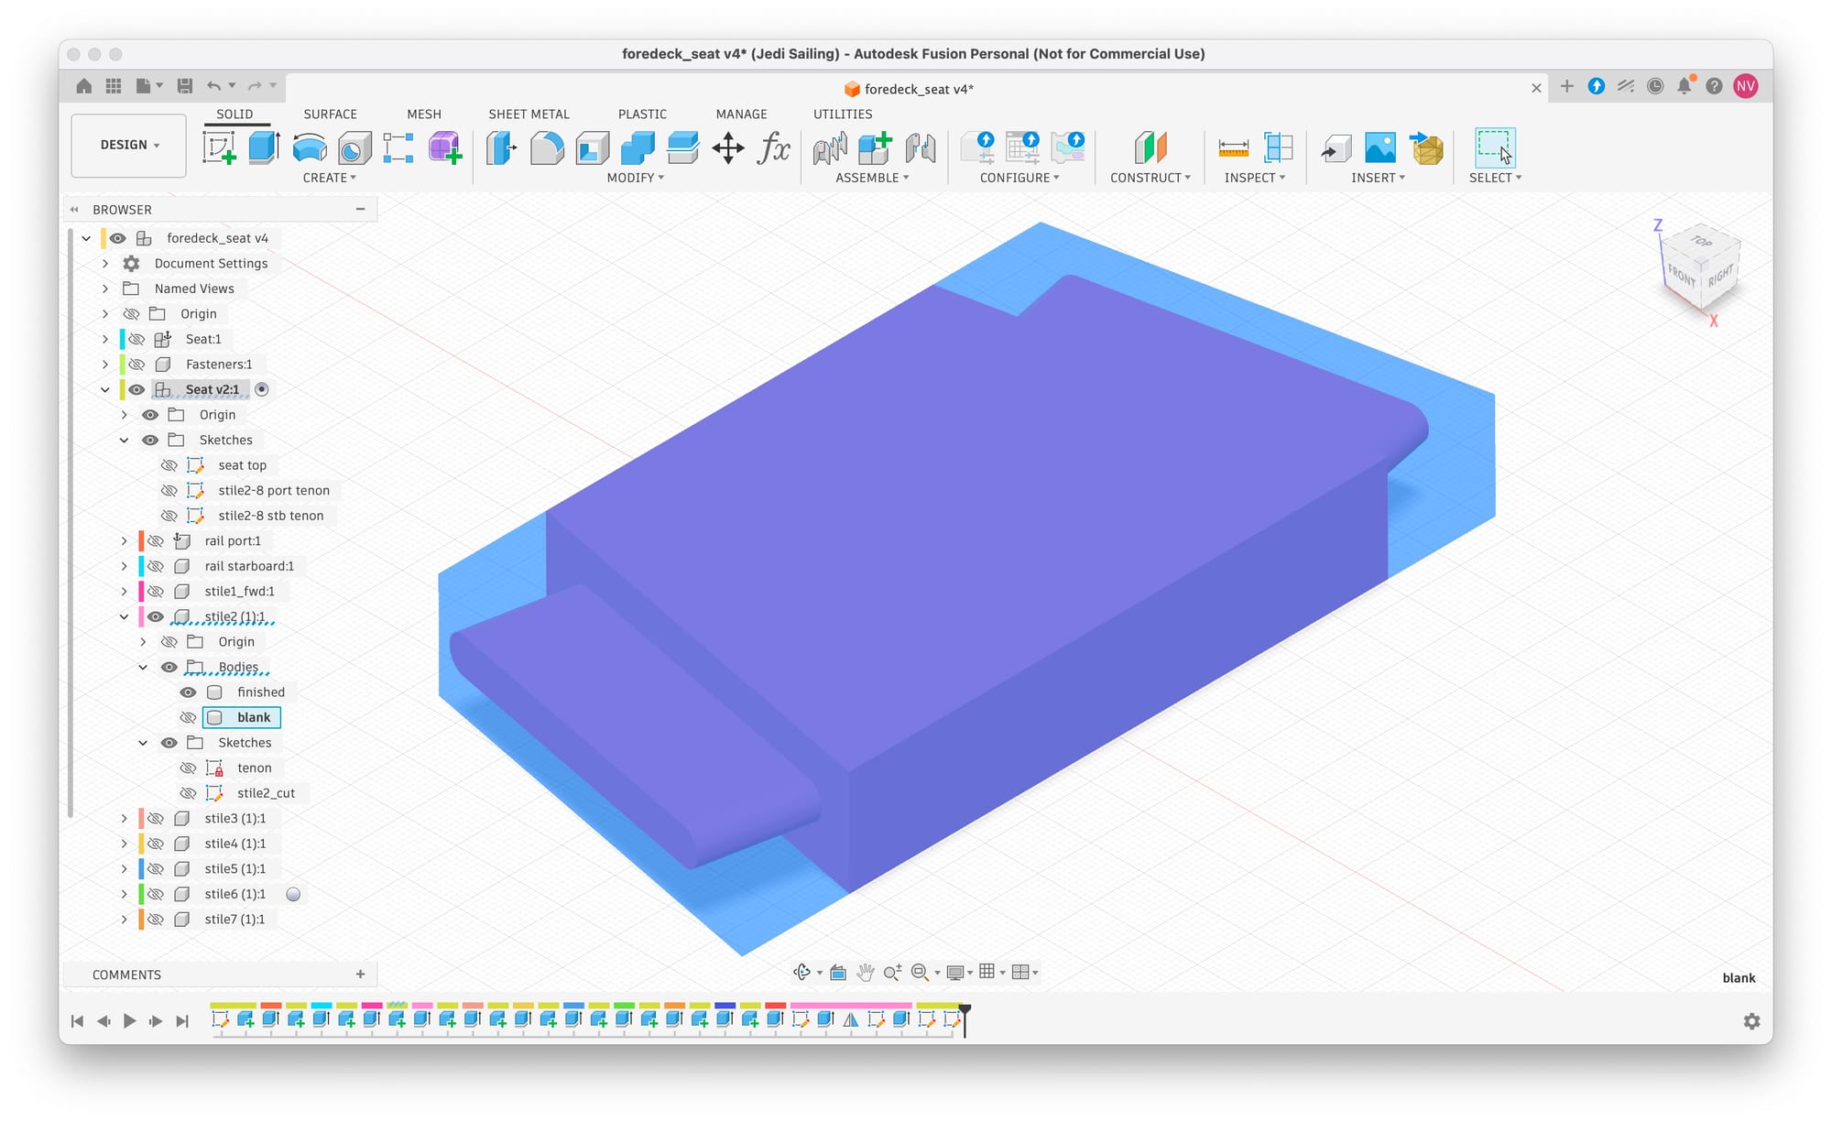Show the rail port:1 component
The image size is (1832, 1122).
tap(156, 541)
